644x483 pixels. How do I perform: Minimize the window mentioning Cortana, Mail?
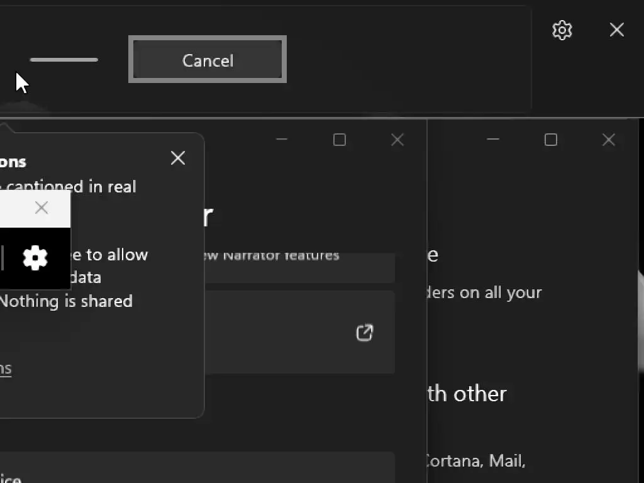(493, 140)
